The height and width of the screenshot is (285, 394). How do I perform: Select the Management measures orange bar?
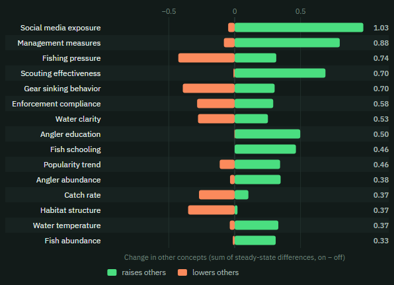pyautogui.click(x=229, y=43)
